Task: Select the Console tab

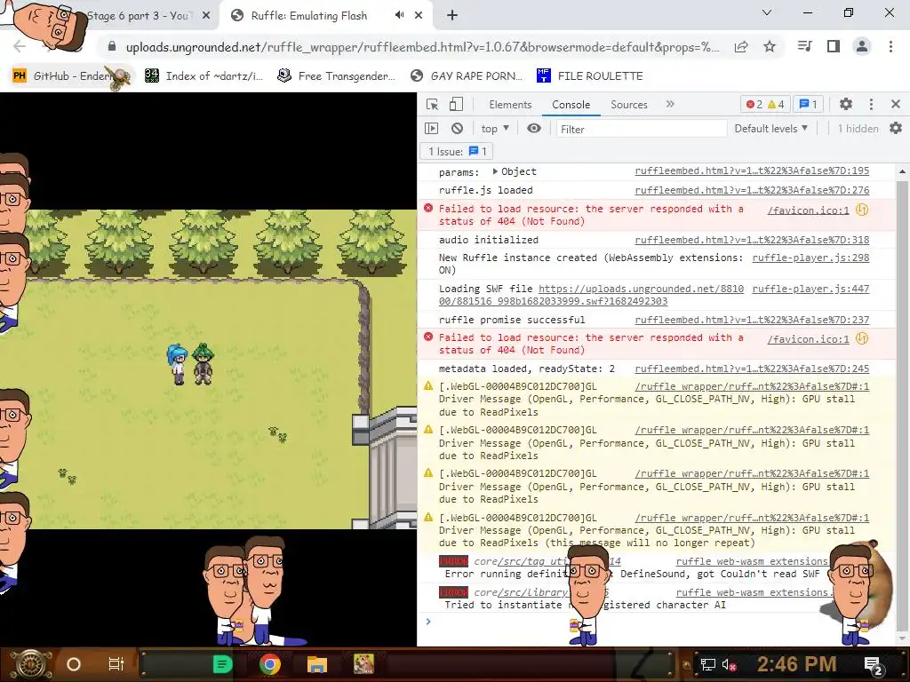Action: click(571, 105)
